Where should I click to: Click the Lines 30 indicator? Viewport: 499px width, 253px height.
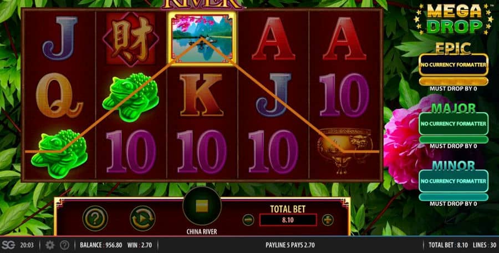481,245
